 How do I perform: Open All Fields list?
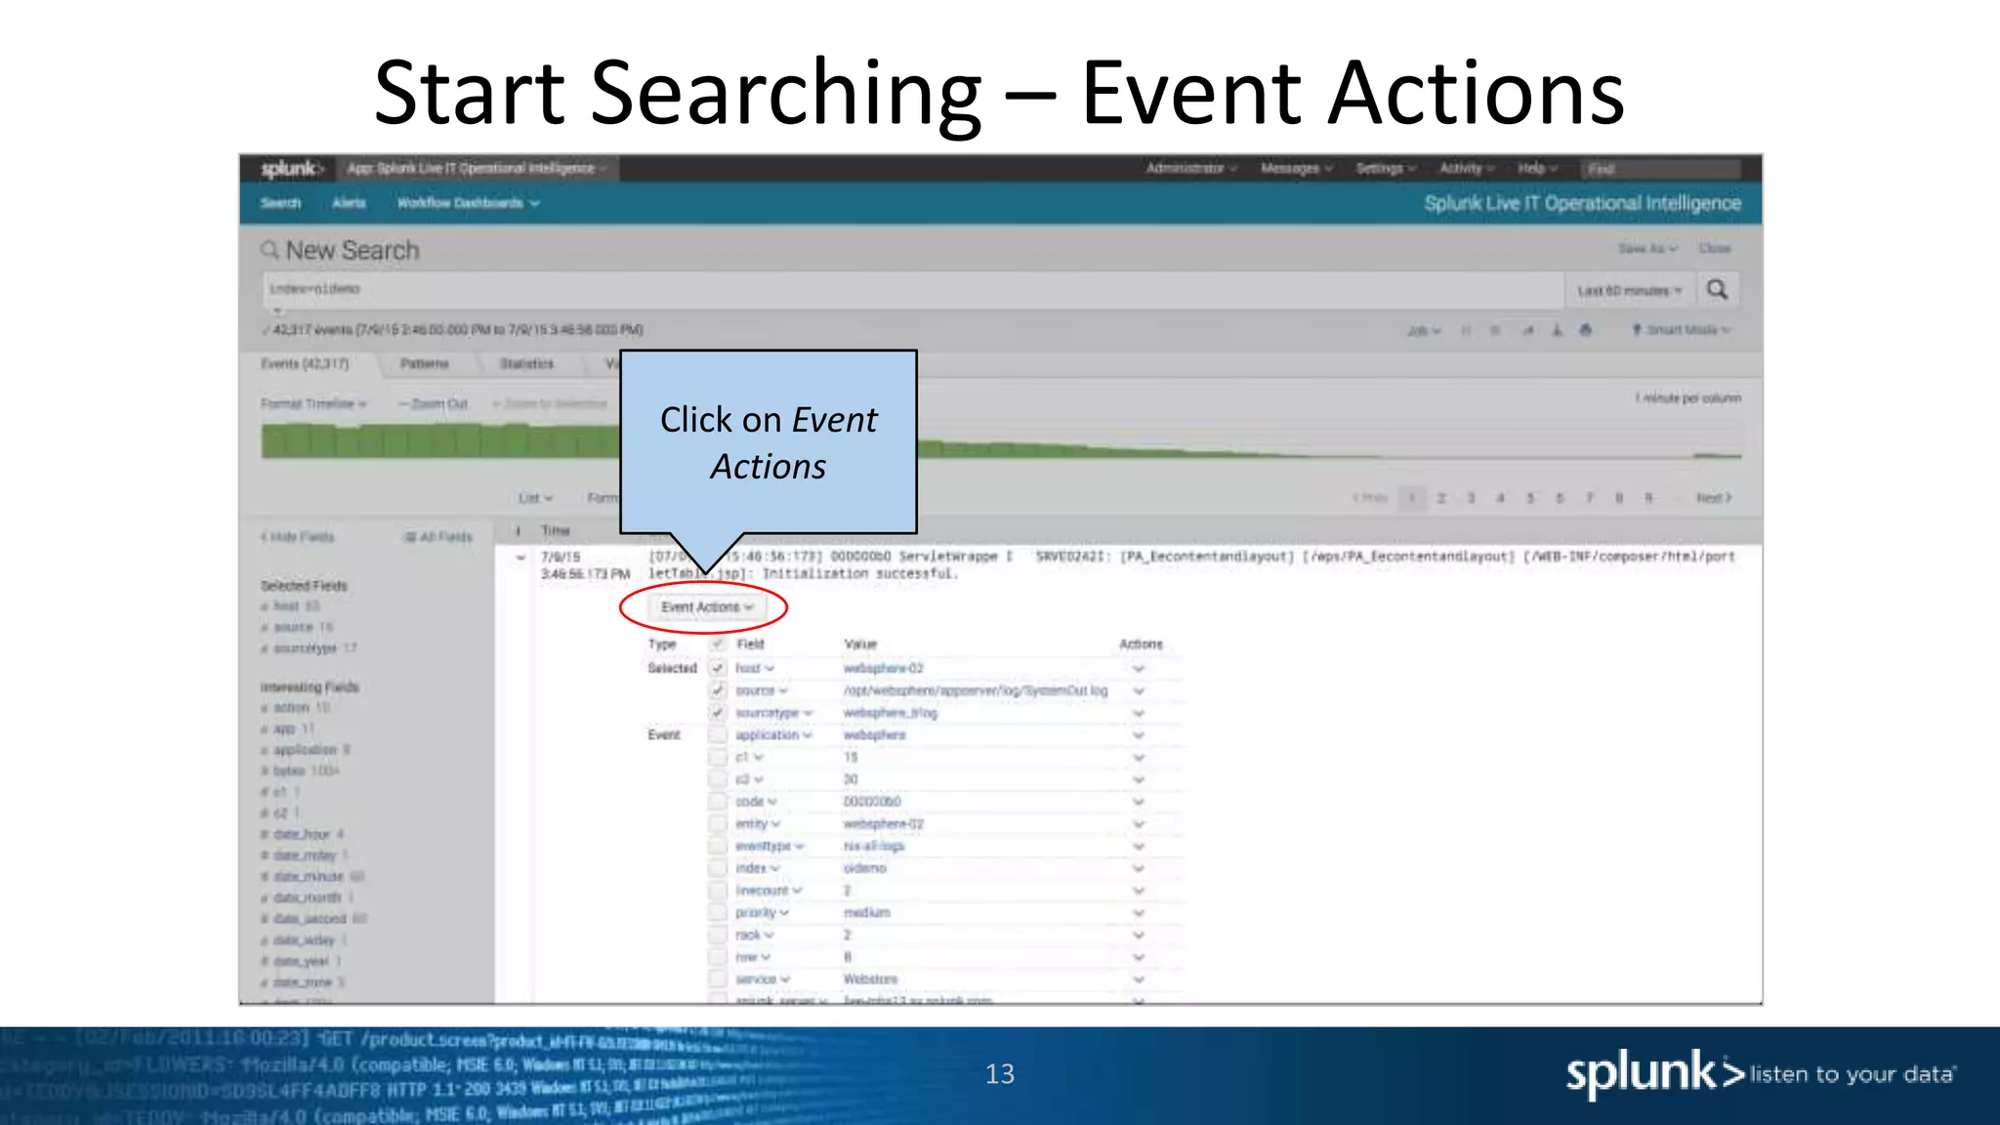438,537
